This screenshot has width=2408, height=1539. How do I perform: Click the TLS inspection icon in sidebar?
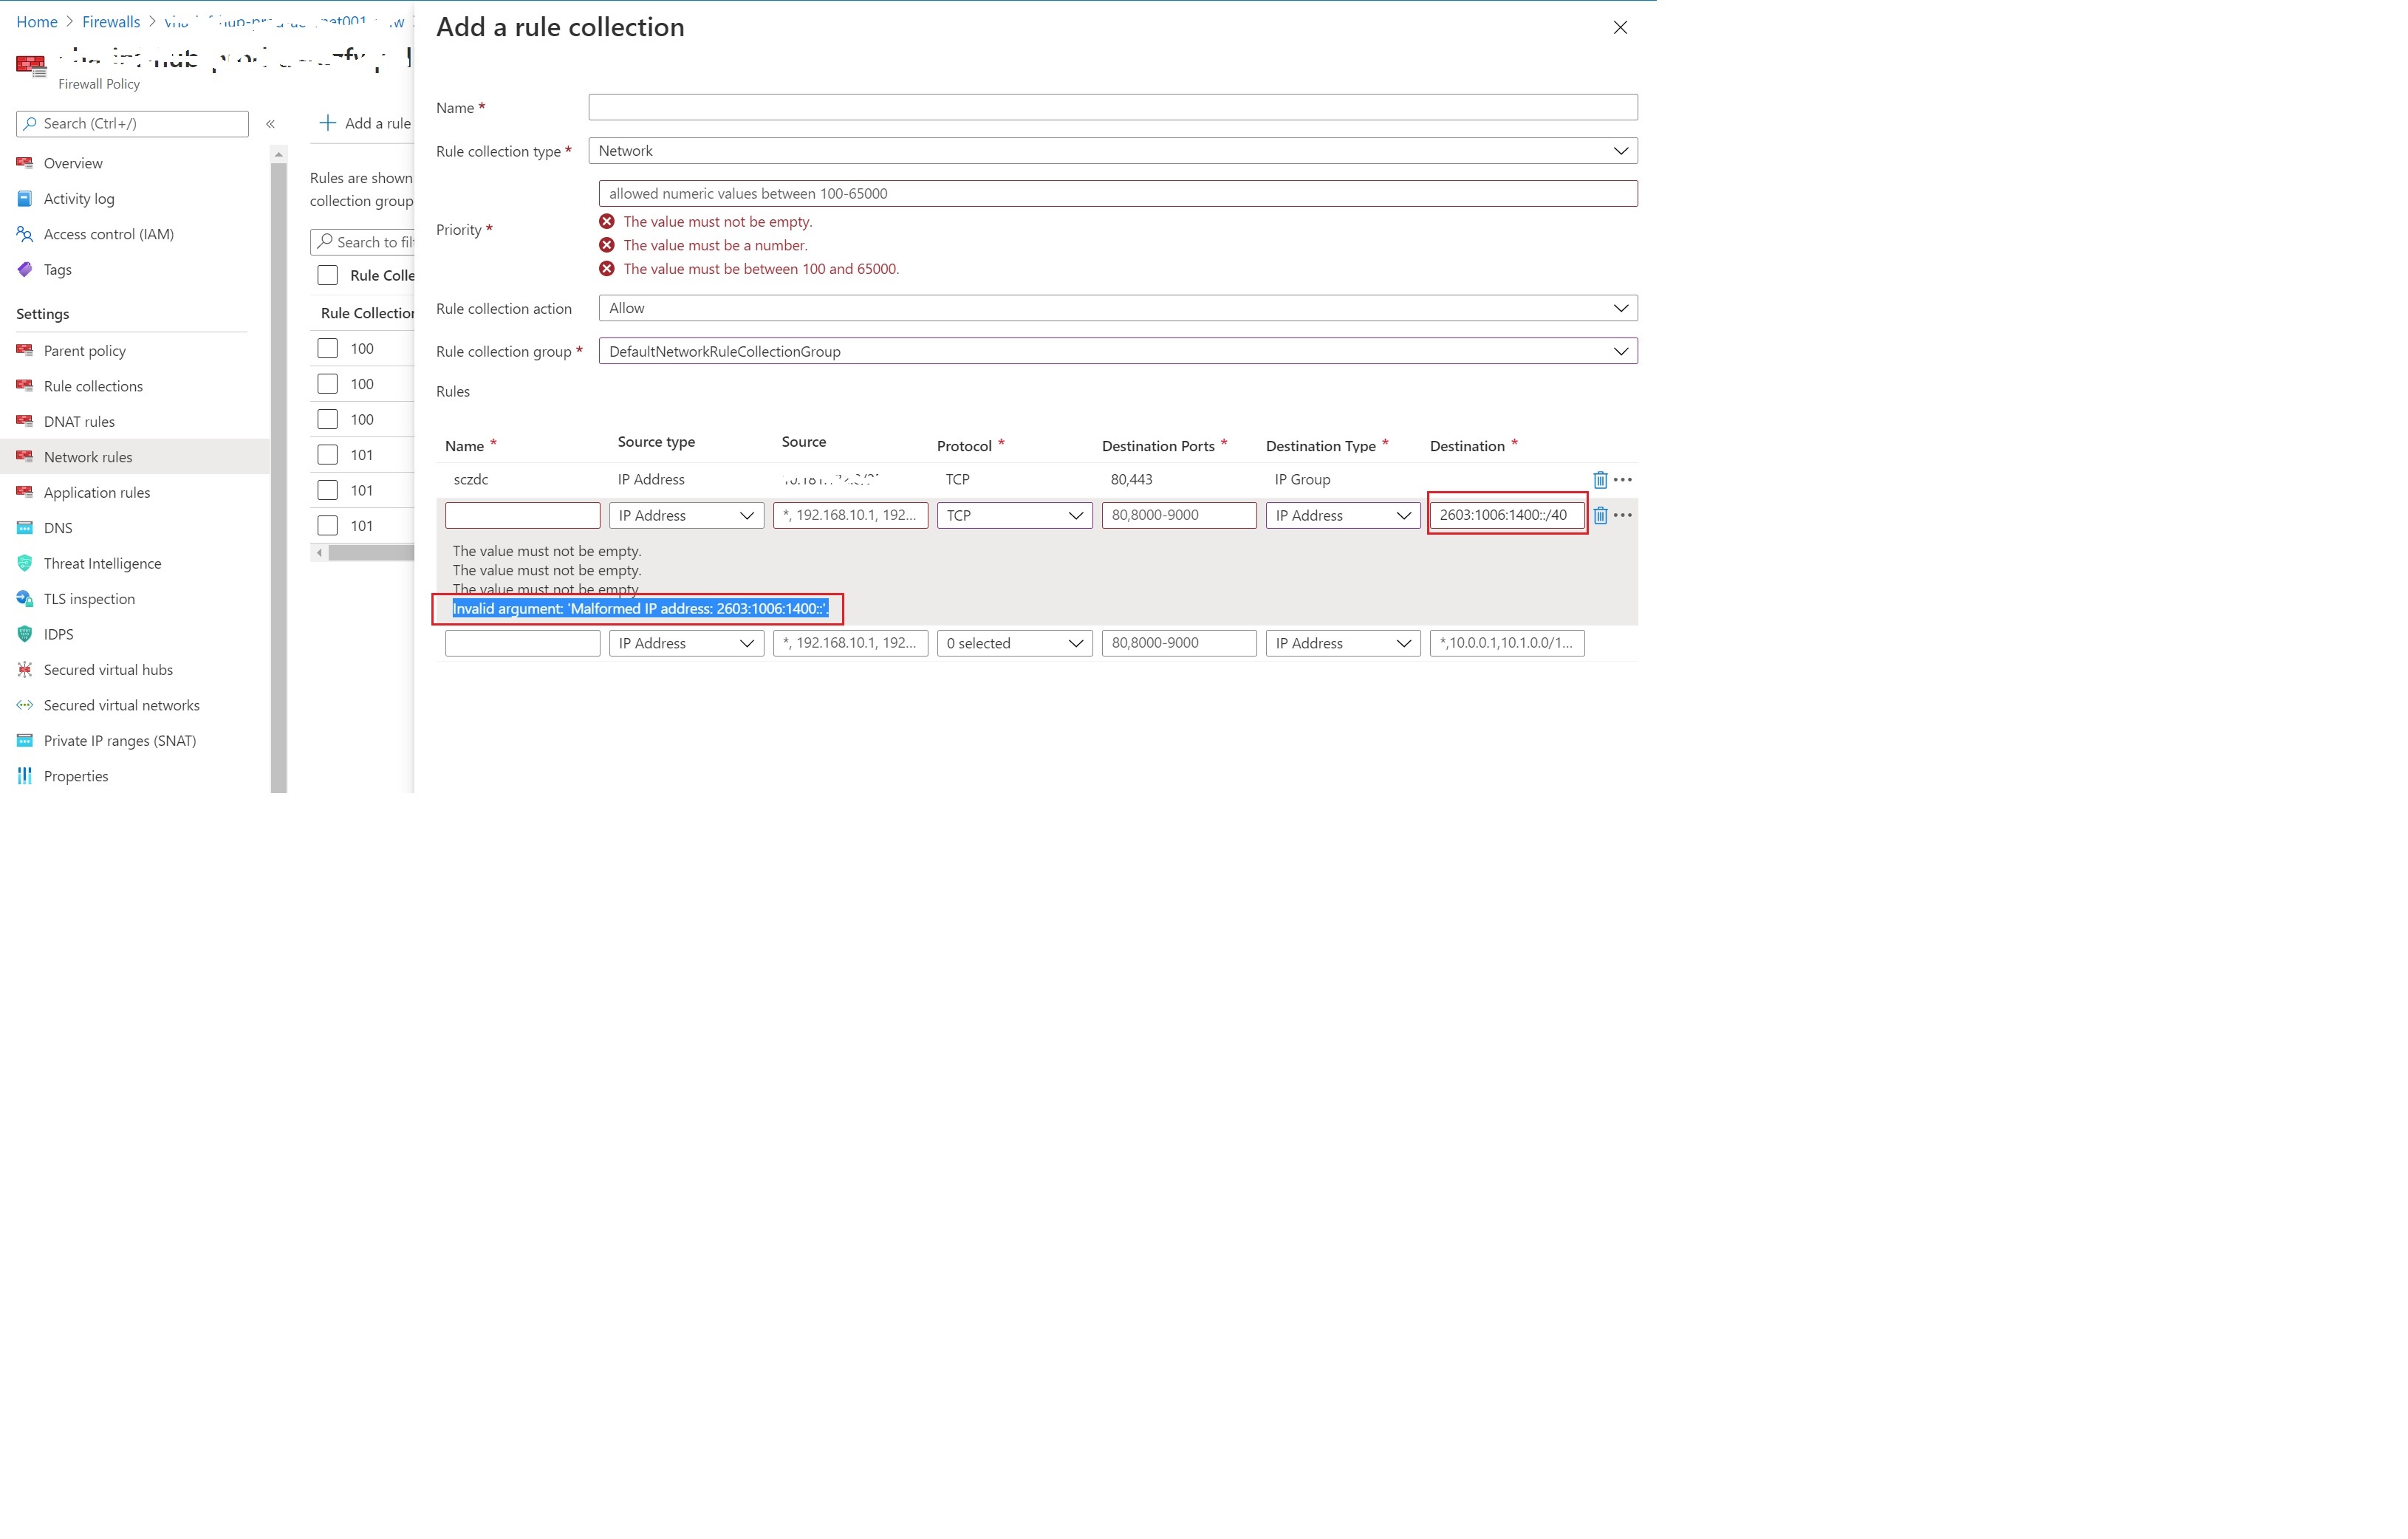[24, 598]
